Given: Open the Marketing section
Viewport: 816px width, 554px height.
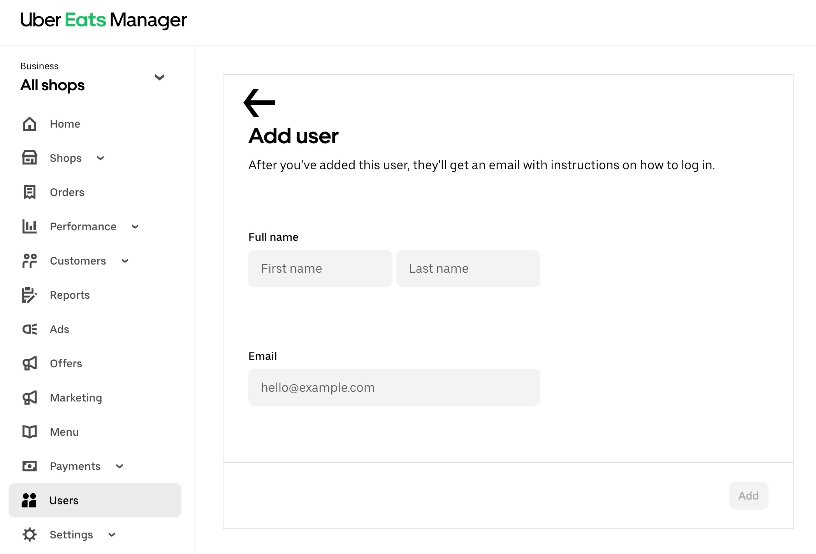Looking at the screenshot, I should (x=76, y=398).
